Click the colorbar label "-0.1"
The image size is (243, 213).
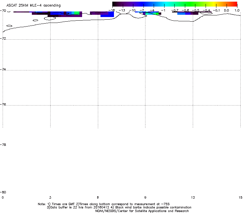pos(216,10)
